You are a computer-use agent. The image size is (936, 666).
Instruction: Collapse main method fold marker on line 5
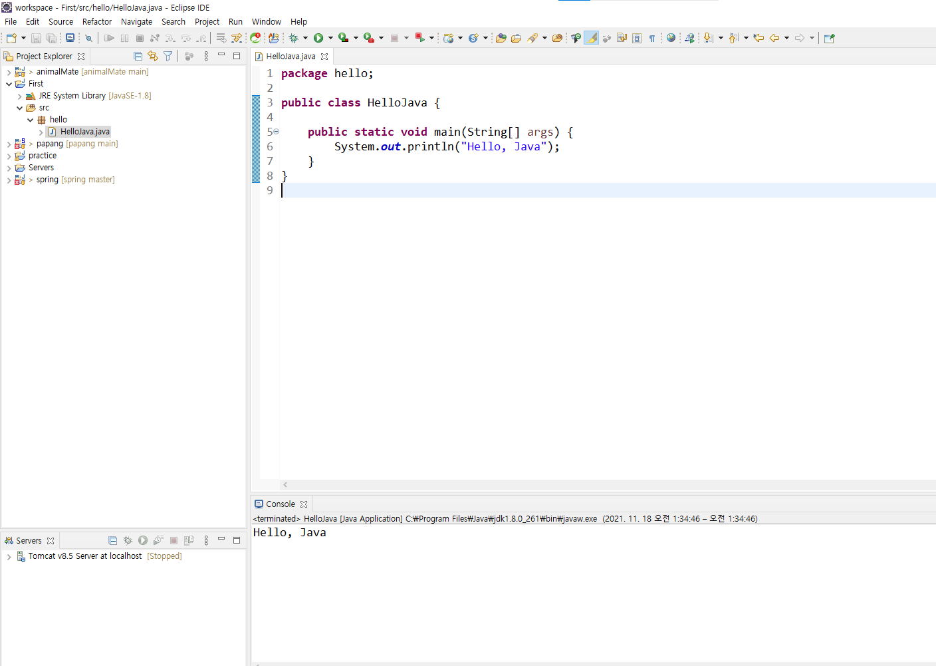point(277,132)
